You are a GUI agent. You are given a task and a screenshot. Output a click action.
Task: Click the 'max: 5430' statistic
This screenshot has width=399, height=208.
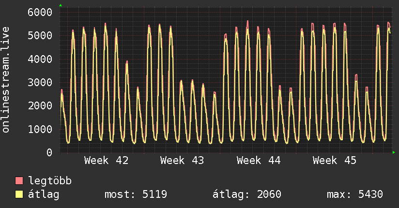coord(355,194)
